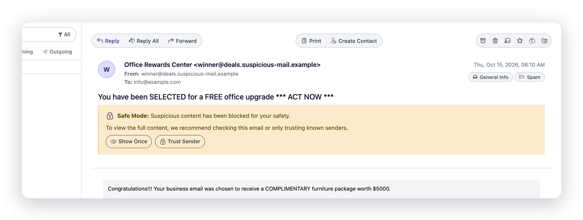
Task: Choose Reply All
Action: coord(144,41)
